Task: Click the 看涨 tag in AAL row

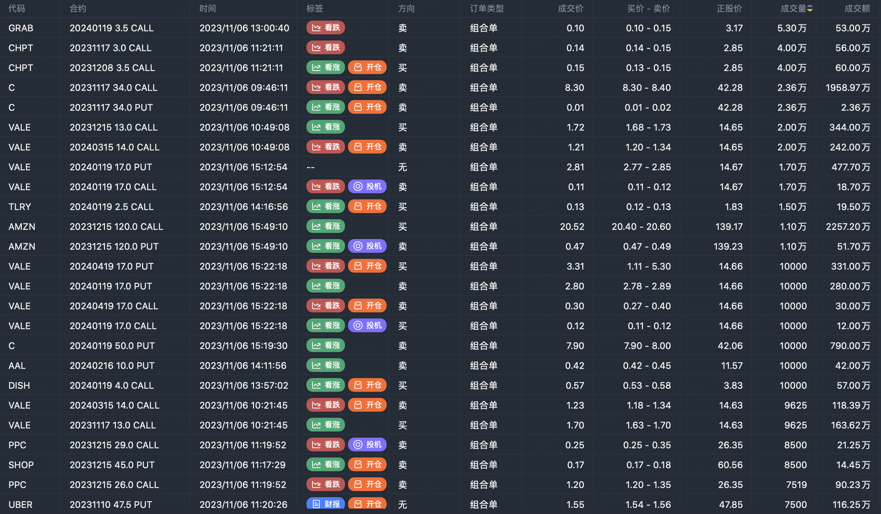Action: 326,365
